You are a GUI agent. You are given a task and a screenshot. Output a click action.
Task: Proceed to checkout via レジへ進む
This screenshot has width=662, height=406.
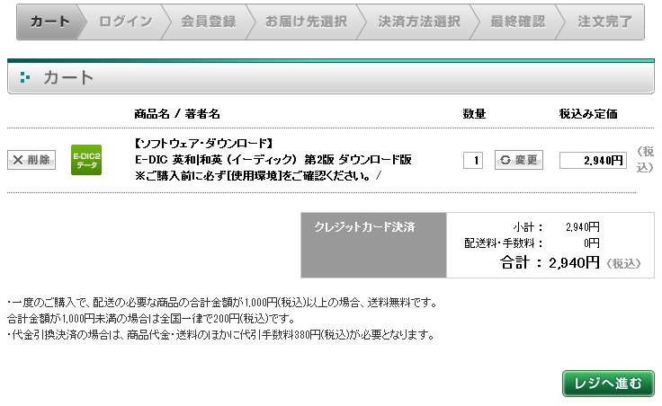click(x=608, y=384)
